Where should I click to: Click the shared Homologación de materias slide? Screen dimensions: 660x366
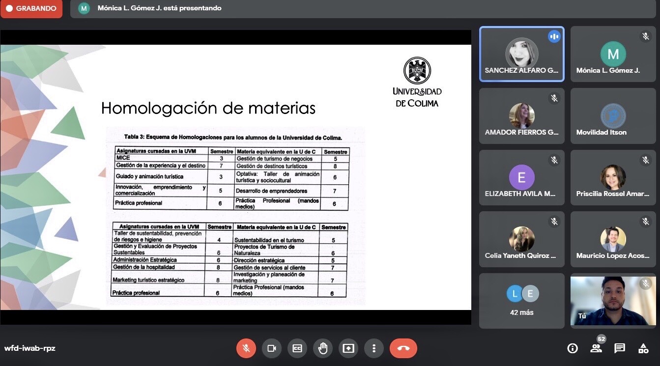pyautogui.click(x=235, y=177)
